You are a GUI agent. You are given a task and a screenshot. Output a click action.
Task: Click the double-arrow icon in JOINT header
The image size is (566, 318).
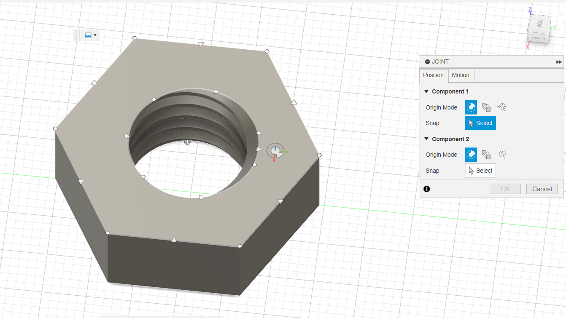pyautogui.click(x=559, y=62)
